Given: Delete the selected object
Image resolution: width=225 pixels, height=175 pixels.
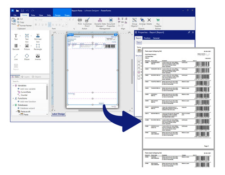Looking at the screenshot, I should (149, 21).
